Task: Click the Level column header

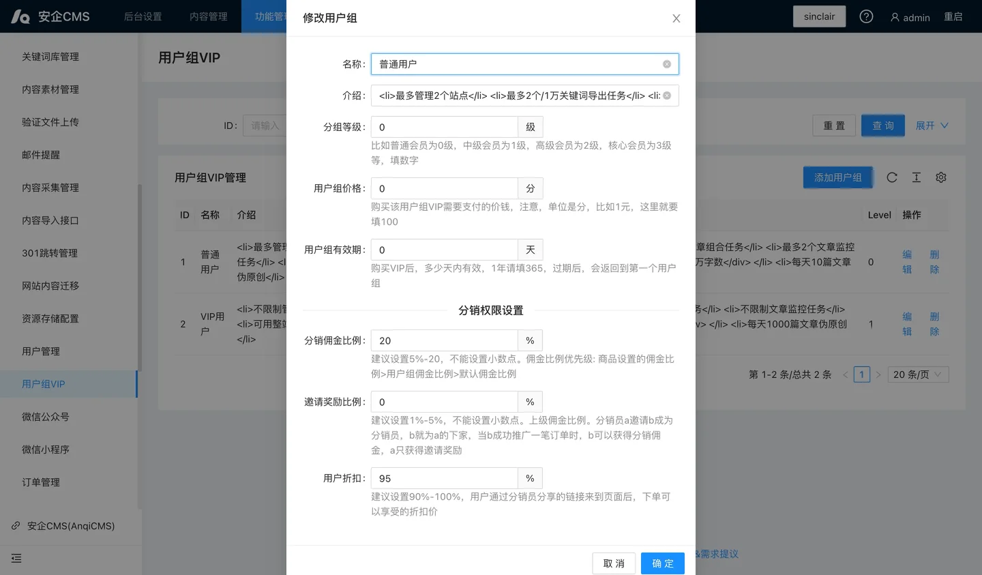Action: [879, 215]
